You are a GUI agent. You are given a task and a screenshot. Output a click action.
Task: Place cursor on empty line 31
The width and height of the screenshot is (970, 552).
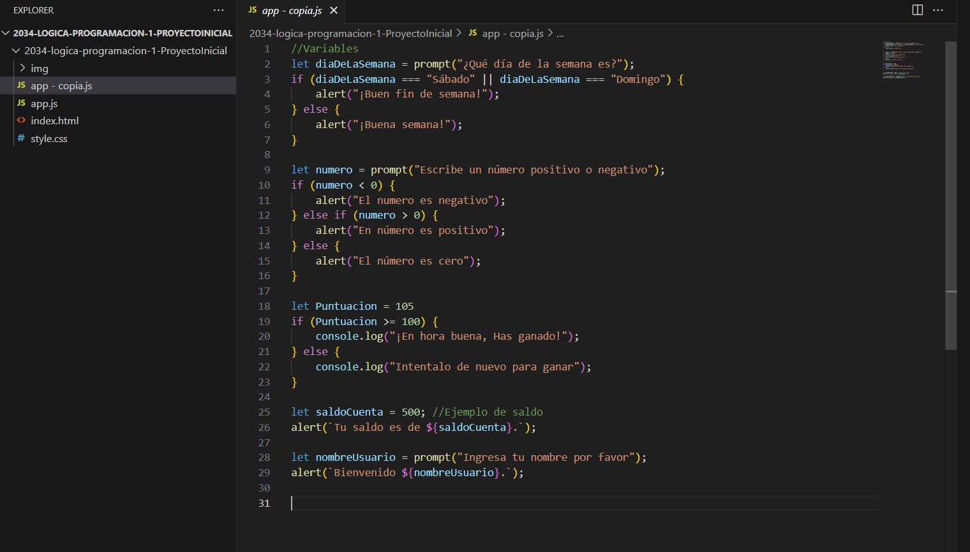pos(584,503)
